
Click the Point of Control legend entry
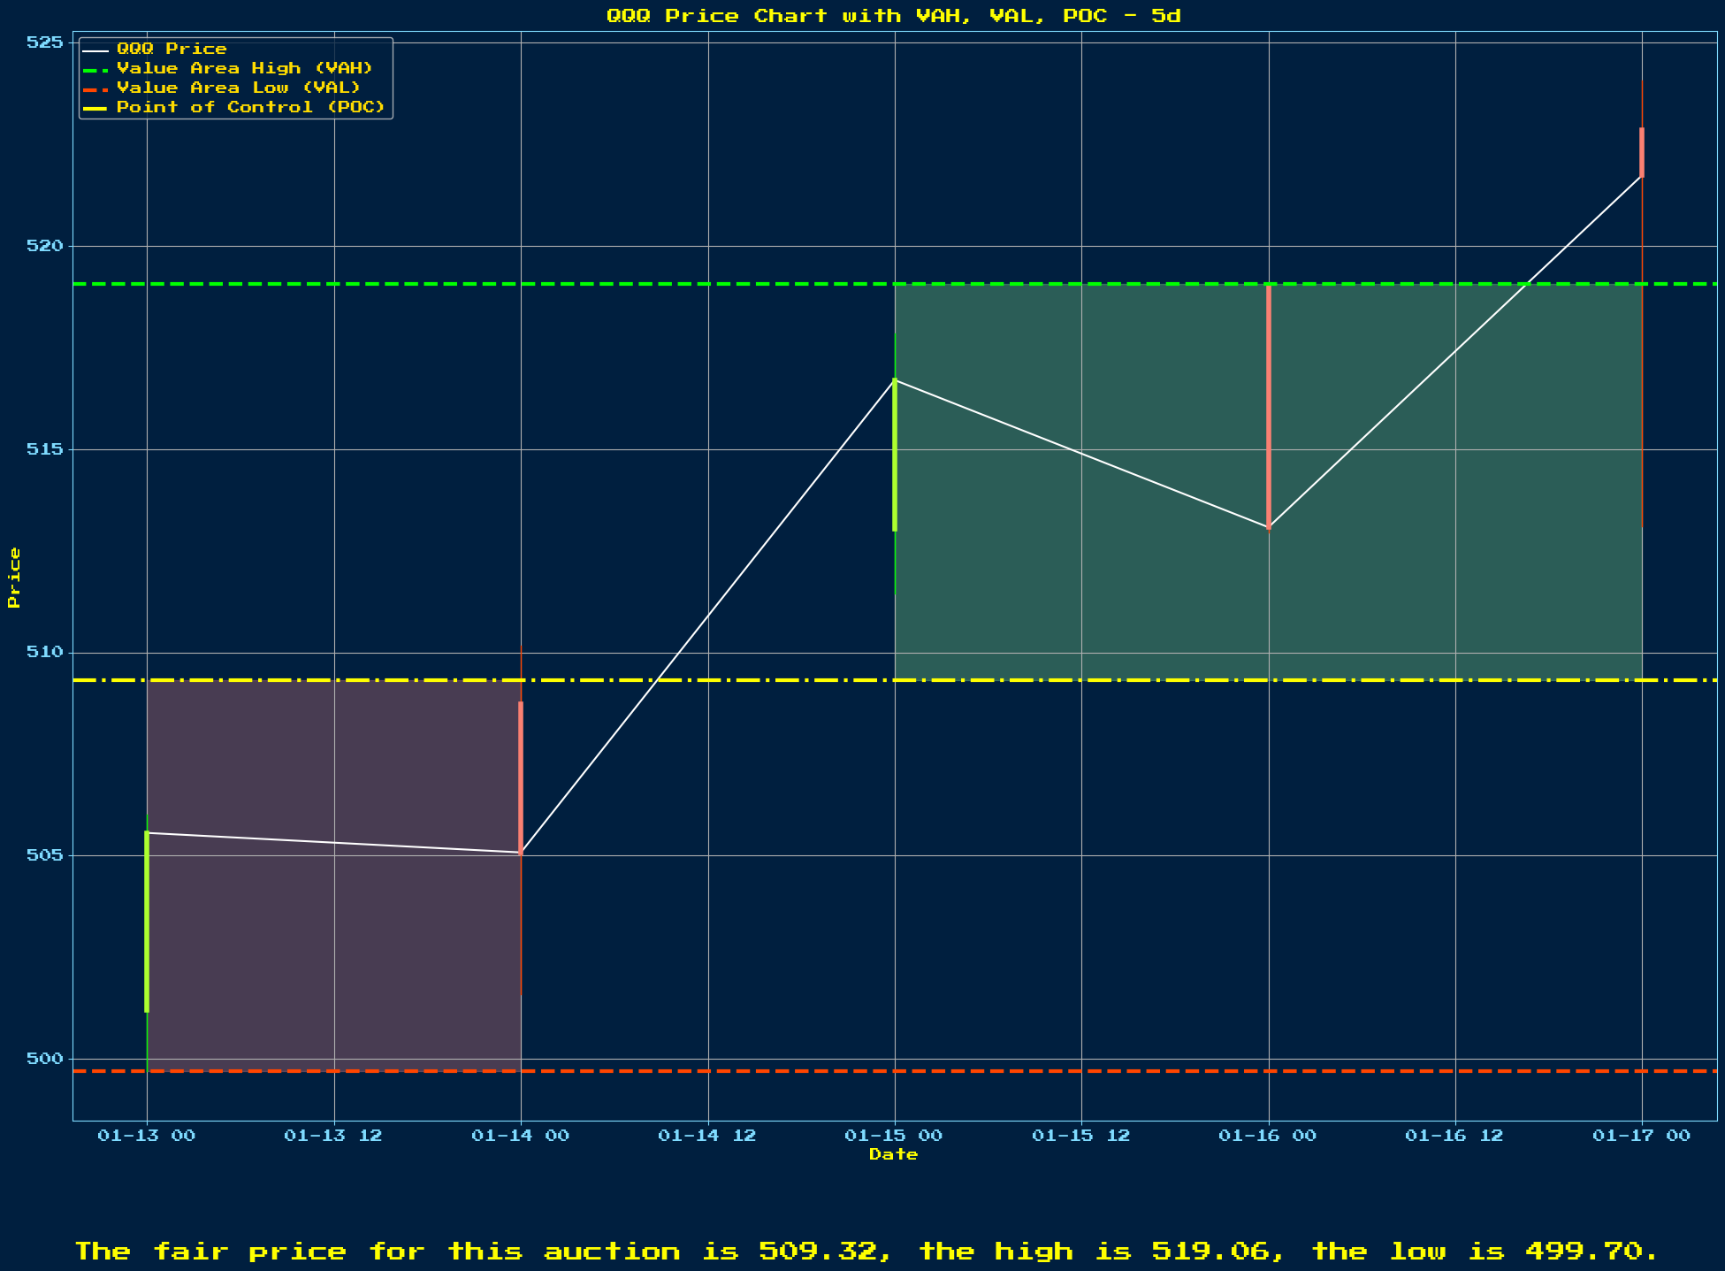coord(250,107)
